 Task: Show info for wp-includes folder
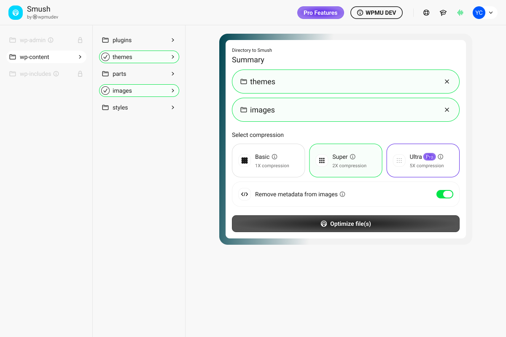[x=56, y=74]
